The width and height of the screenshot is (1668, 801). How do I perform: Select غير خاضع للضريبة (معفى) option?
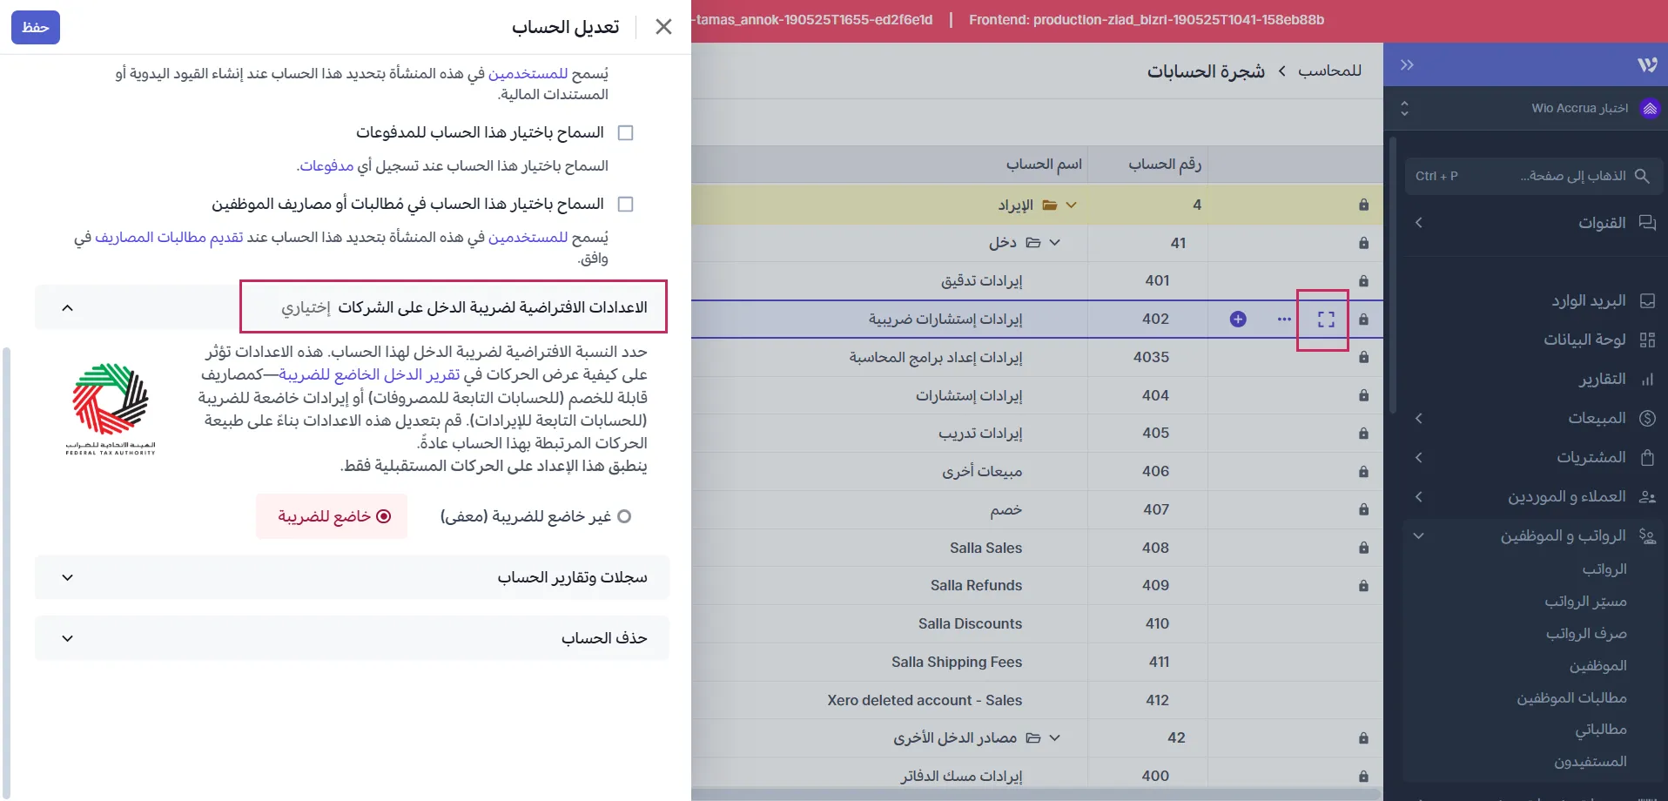[x=624, y=515]
